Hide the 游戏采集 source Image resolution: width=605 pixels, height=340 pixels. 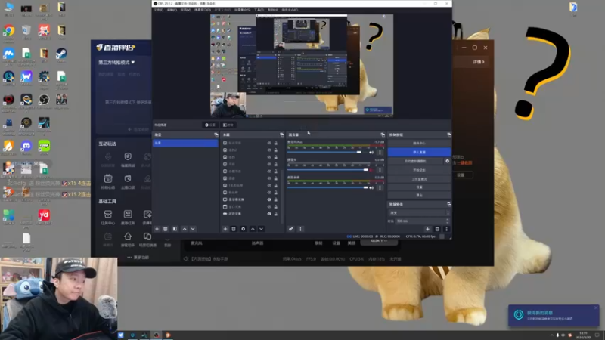click(x=269, y=214)
